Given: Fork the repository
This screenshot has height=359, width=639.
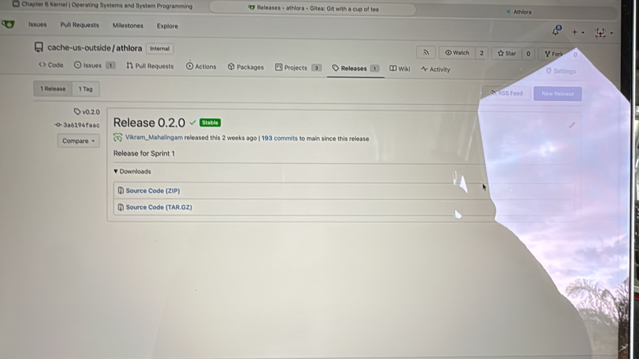Looking at the screenshot, I should (x=554, y=54).
